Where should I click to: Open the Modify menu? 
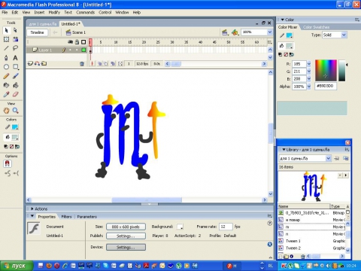[54, 12]
